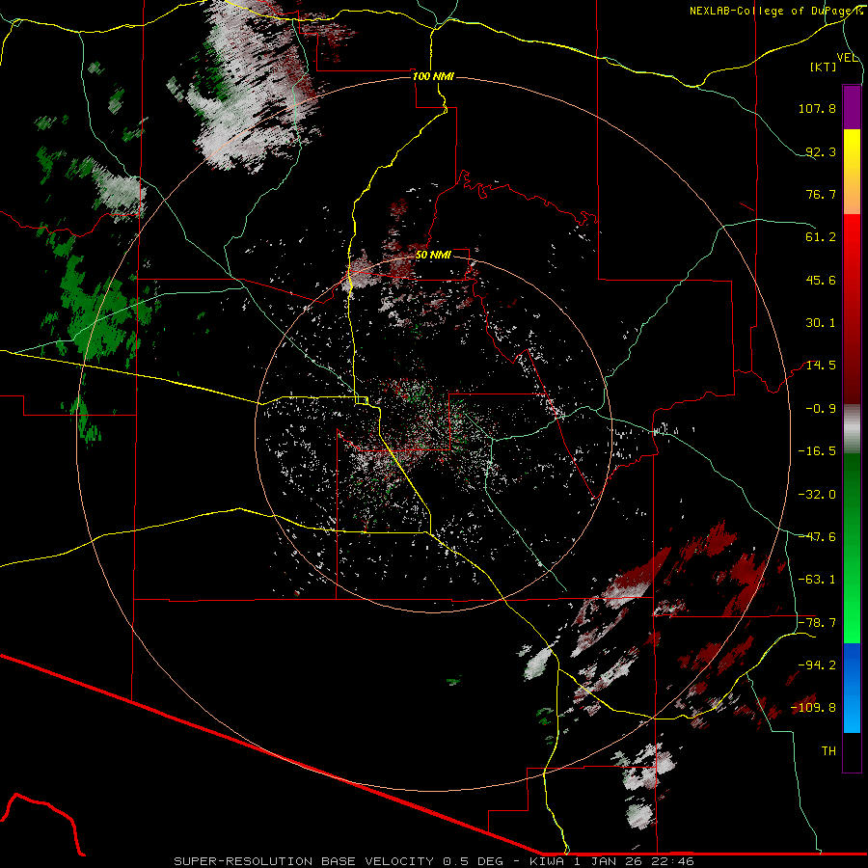Select the 76.7 value on the velocity scale
Image resolution: width=868 pixels, height=868 pixels.
(821, 194)
